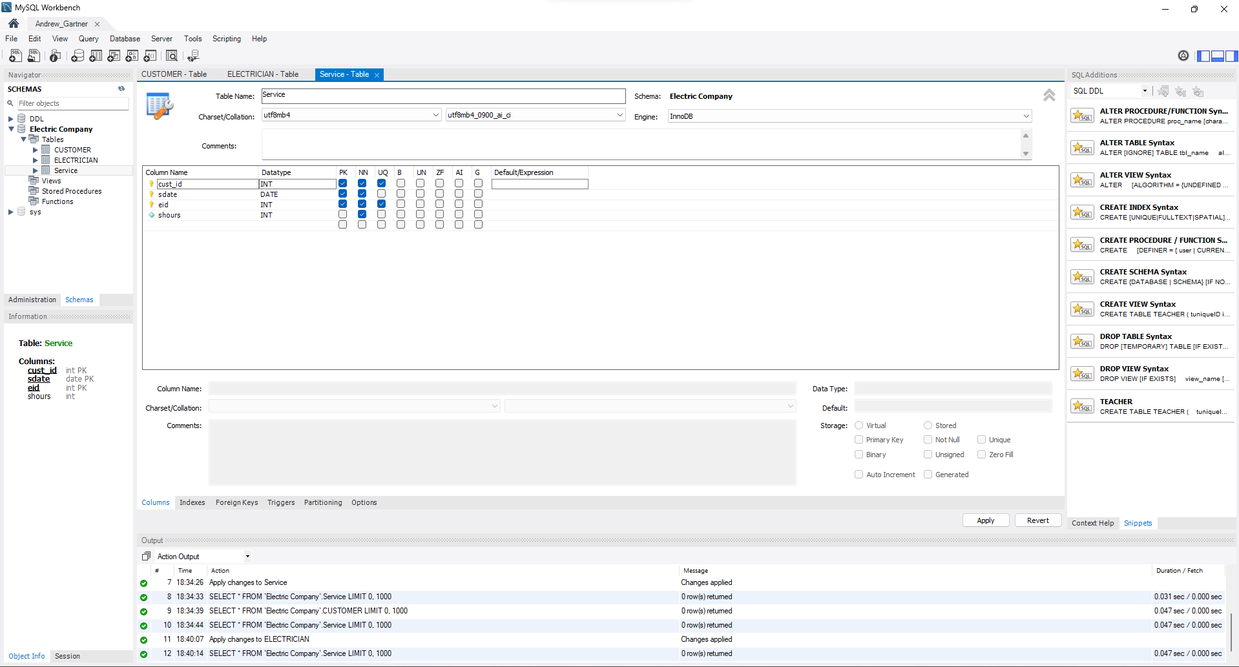
Task: Collapse the table header double-arrow icon
Action: click(x=1049, y=96)
